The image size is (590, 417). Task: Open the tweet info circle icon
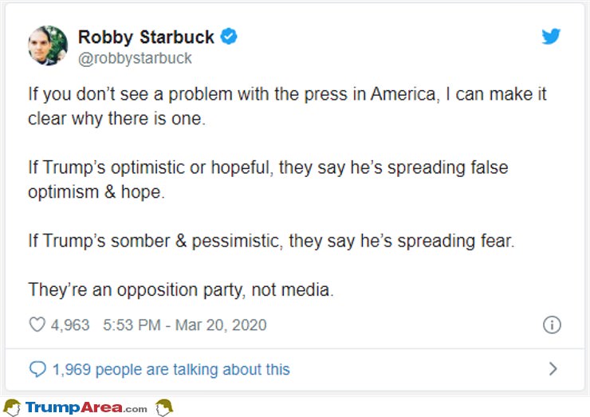(552, 325)
